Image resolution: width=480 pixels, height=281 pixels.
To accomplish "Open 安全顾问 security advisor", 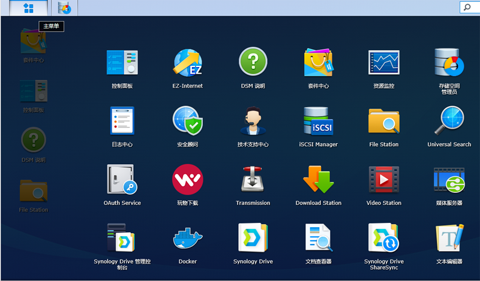I will [188, 121].
